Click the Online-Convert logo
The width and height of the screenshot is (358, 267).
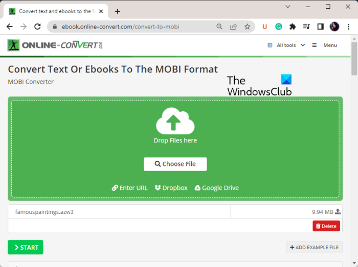pos(55,45)
